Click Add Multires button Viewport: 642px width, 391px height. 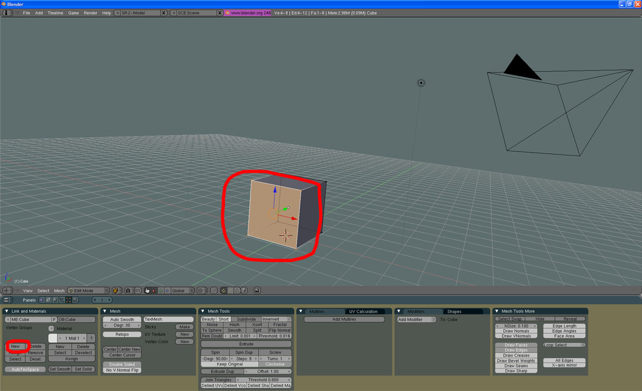coord(344,319)
